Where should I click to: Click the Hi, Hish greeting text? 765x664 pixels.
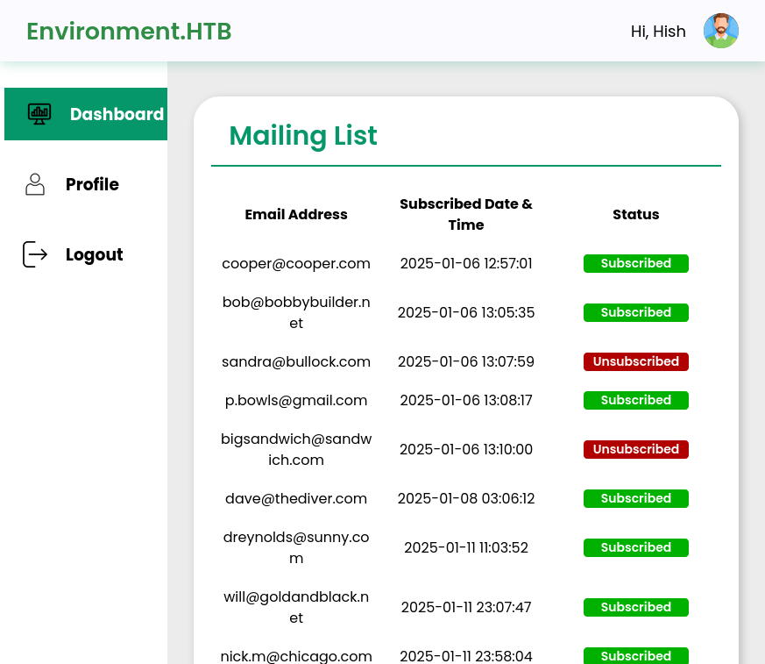point(658,32)
